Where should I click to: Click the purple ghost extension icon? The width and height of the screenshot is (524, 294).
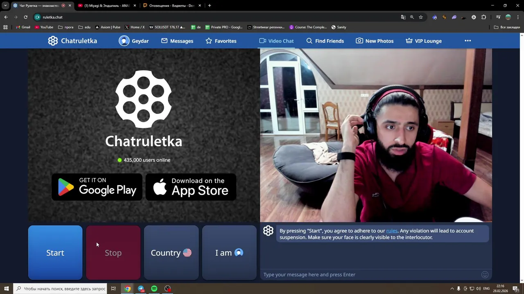454,17
